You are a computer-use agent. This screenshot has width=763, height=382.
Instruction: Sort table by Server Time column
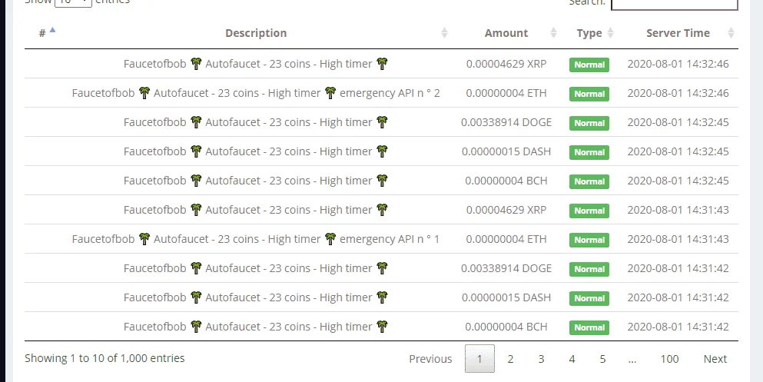coord(731,33)
